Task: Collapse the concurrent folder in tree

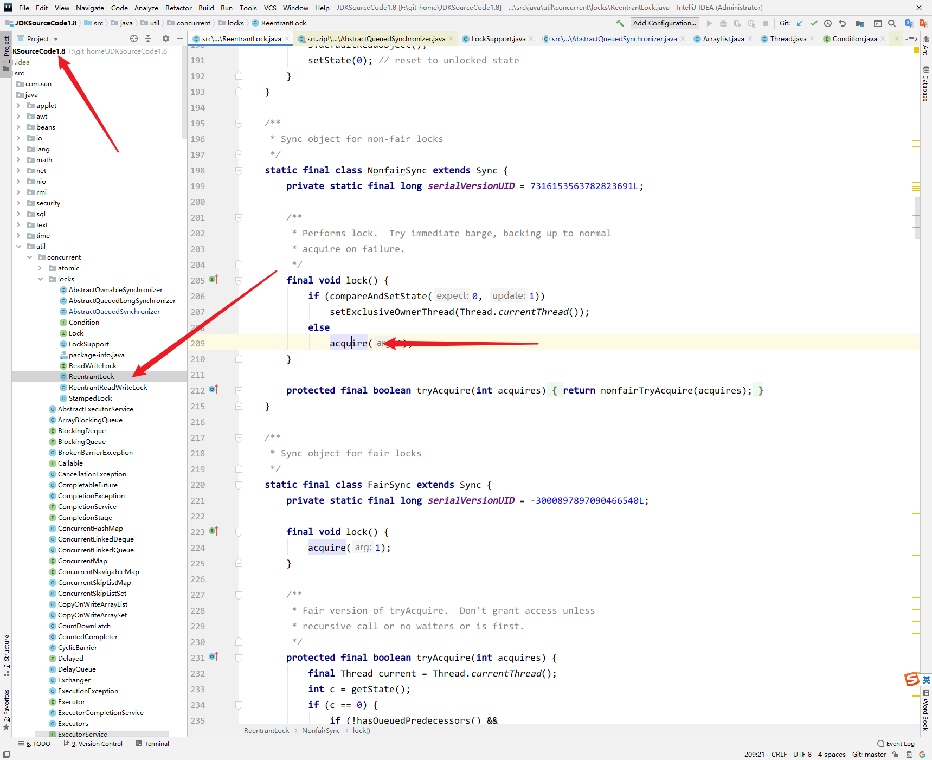Action: click(x=29, y=257)
